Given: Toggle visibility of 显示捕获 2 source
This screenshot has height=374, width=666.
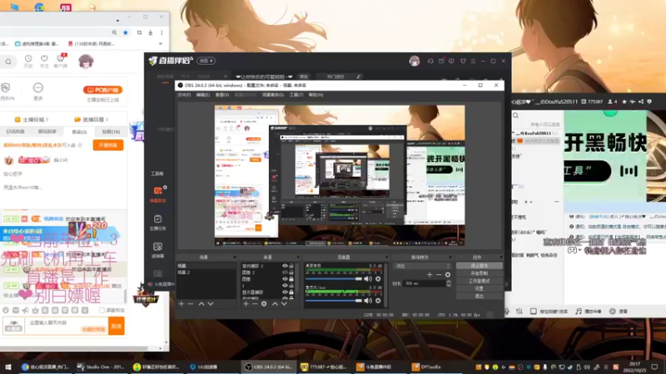Looking at the screenshot, I should 285,266.
